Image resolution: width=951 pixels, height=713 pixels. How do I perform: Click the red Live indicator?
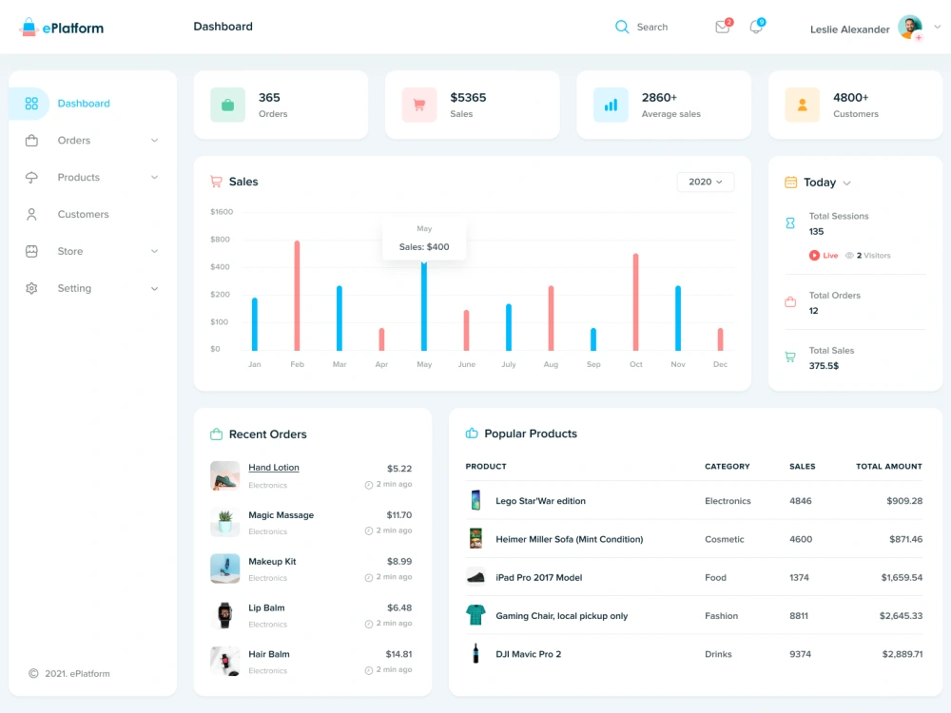point(823,255)
